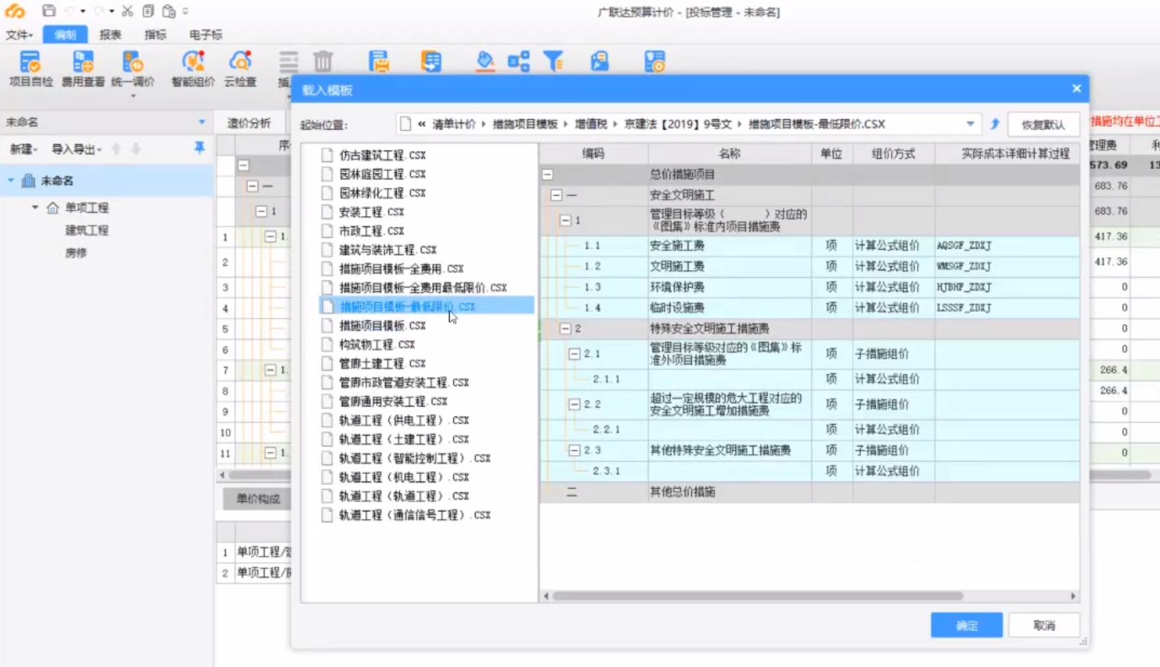This screenshot has height=667, width=1160.
Task: Click the ribbon icon right of the trash icon
Action: 378,61
